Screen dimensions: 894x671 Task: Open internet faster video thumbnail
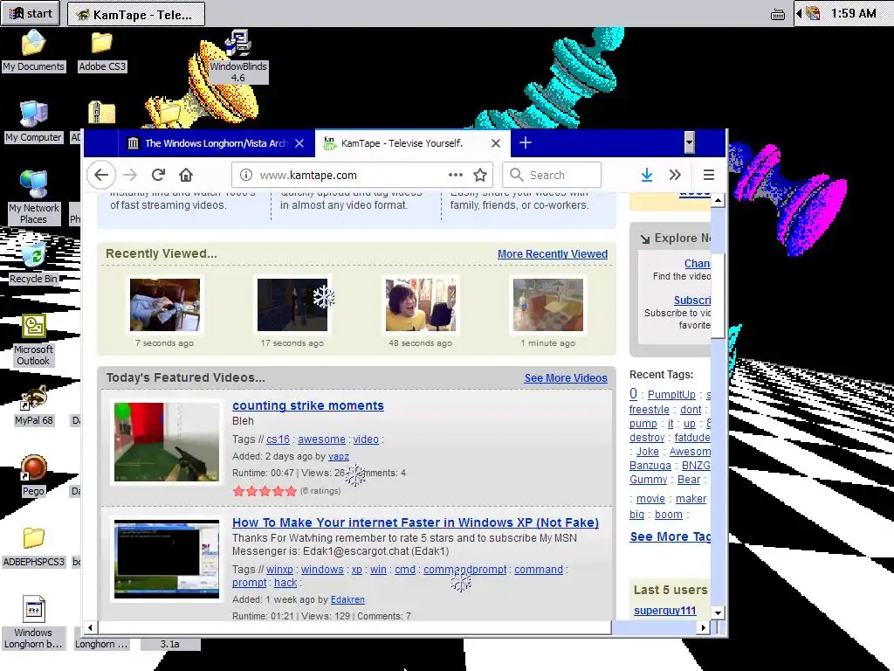point(167,559)
